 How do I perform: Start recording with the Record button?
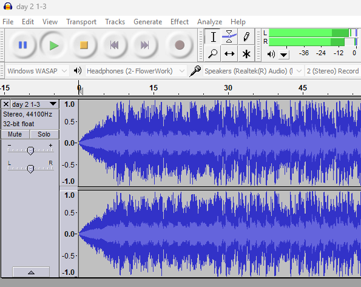pos(180,45)
